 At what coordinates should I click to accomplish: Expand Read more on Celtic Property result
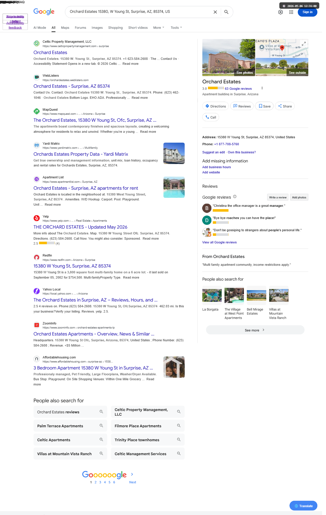pyautogui.click(x=131, y=64)
